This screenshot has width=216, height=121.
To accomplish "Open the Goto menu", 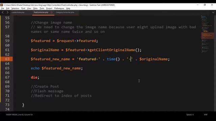I will pos(35,8).
